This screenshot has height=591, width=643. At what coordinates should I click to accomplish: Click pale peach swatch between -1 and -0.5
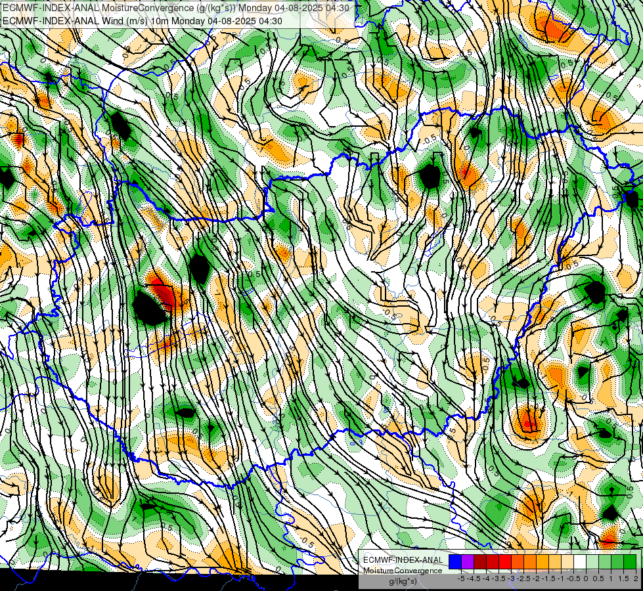[567, 562]
